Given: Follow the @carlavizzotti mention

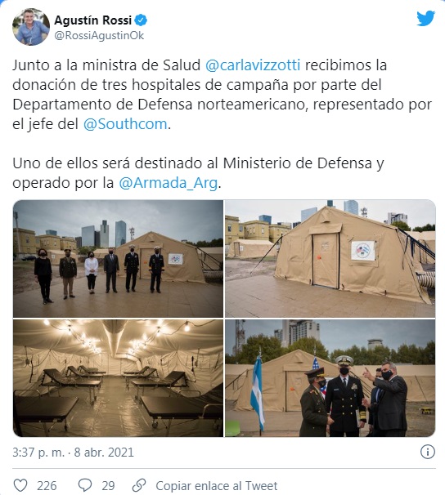Looking at the screenshot, I should pyautogui.click(x=253, y=65).
